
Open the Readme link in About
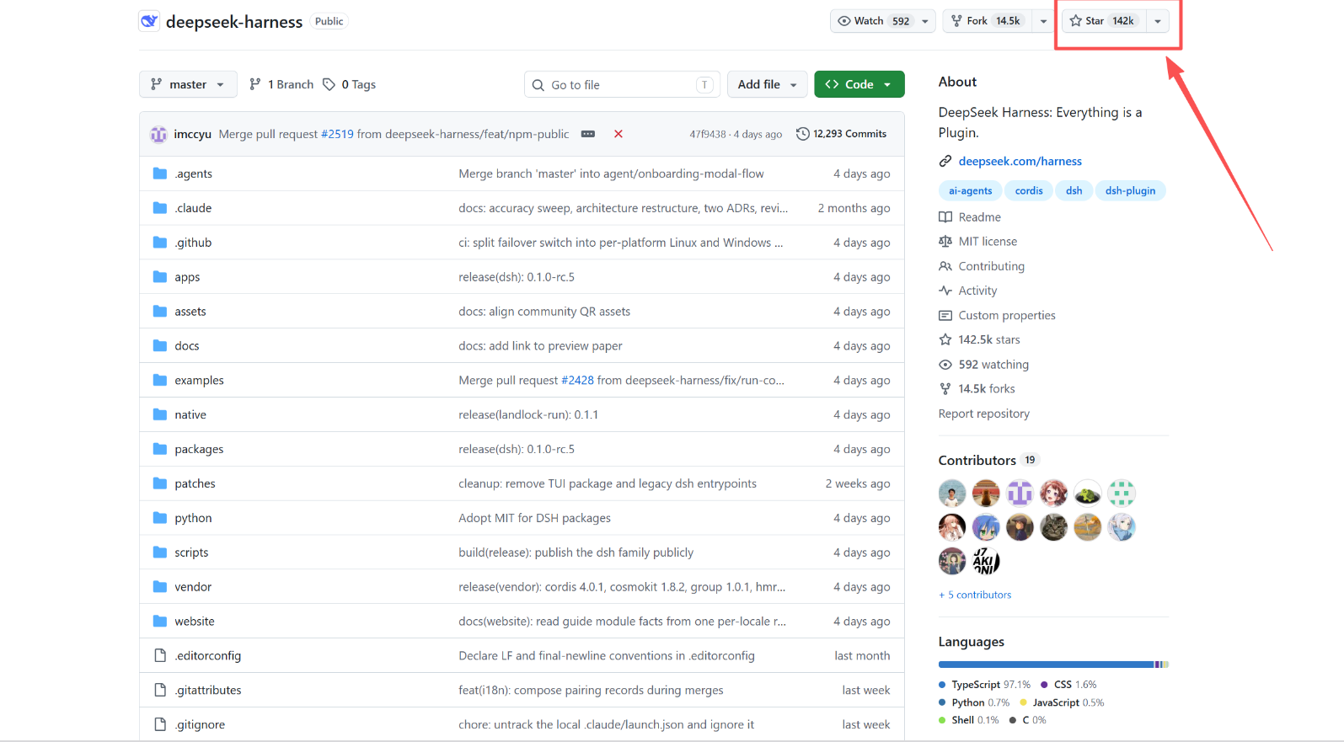(x=970, y=217)
